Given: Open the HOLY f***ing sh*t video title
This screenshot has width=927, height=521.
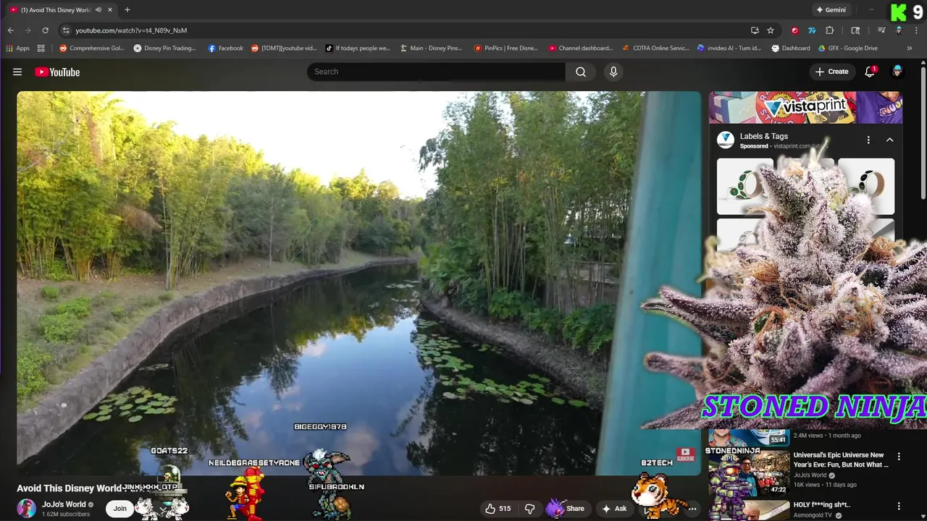Looking at the screenshot, I should 822,505.
